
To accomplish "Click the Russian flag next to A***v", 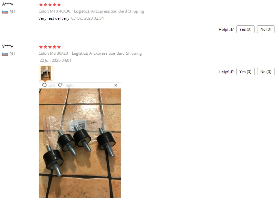I will click(x=5, y=12).
